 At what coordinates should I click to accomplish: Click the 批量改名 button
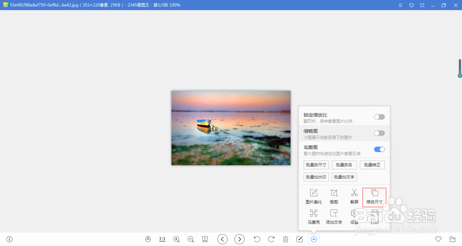(344, 165)
